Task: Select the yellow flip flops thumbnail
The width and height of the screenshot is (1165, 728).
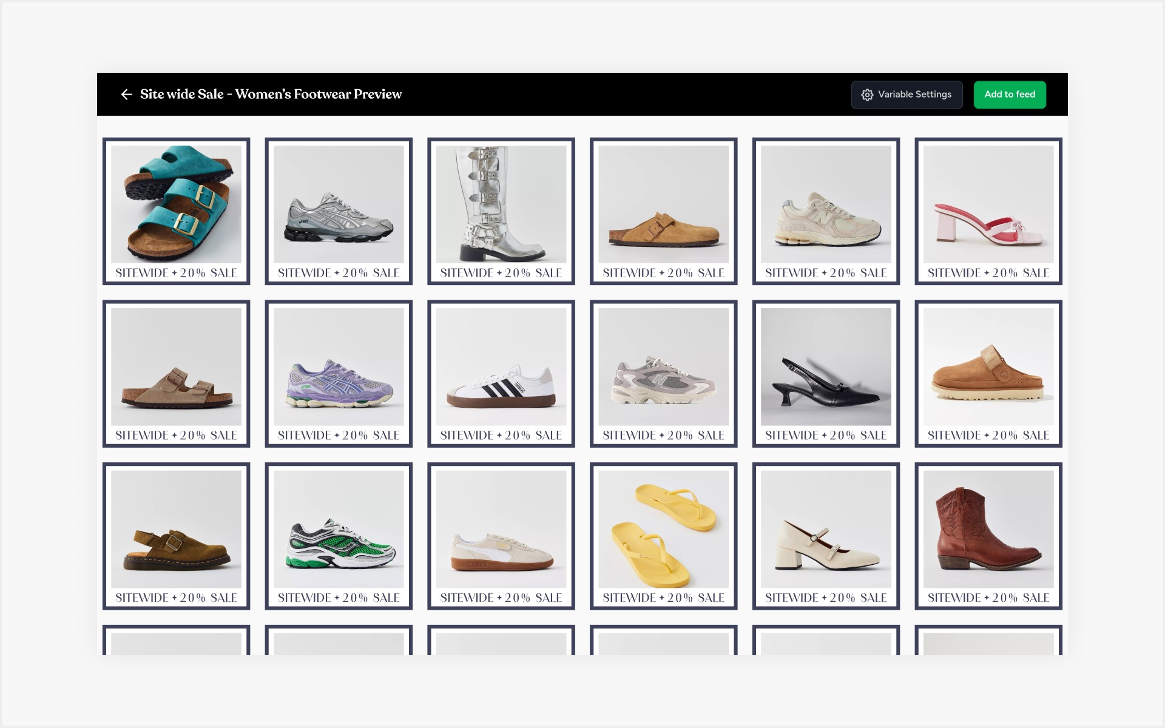Action: click(663, 530)
